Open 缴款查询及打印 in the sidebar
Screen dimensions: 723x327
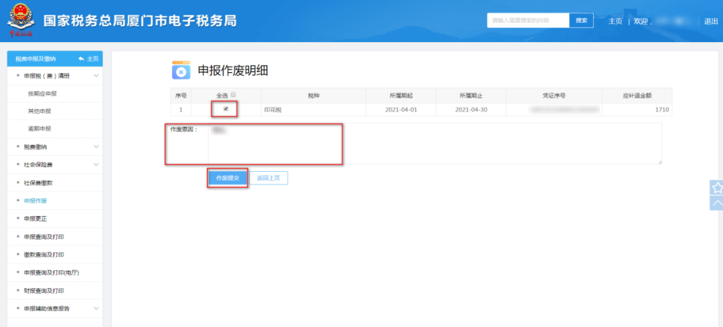point(44,255)
